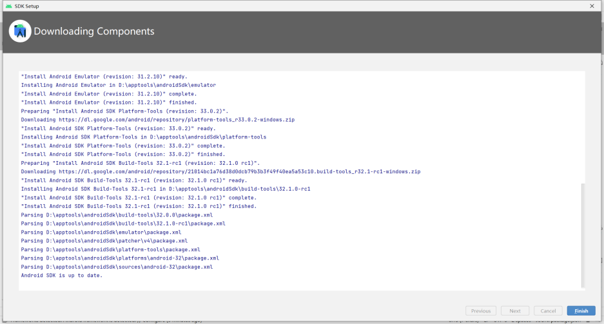The width and height of the screenshot is (604, 324).
Task: Click the disabled Previous button
Action: tap(481, 311)
